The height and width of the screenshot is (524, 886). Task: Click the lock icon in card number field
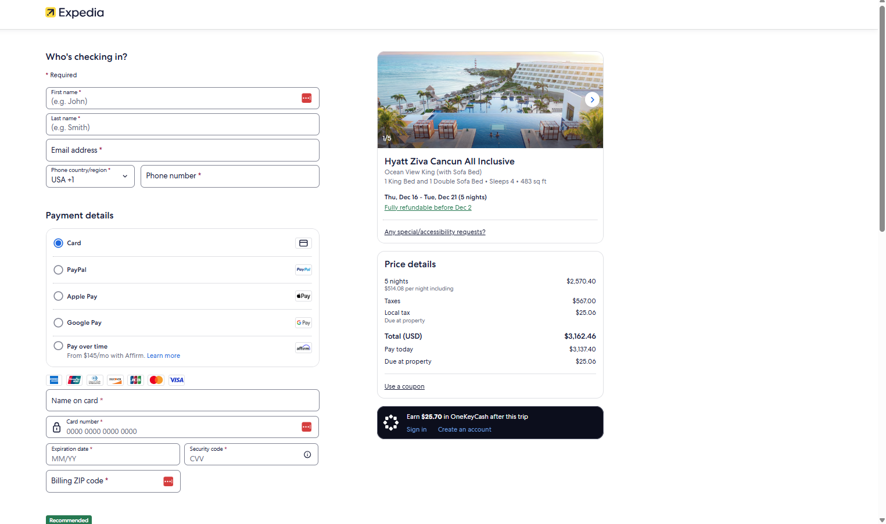click(x=56, y=428)
